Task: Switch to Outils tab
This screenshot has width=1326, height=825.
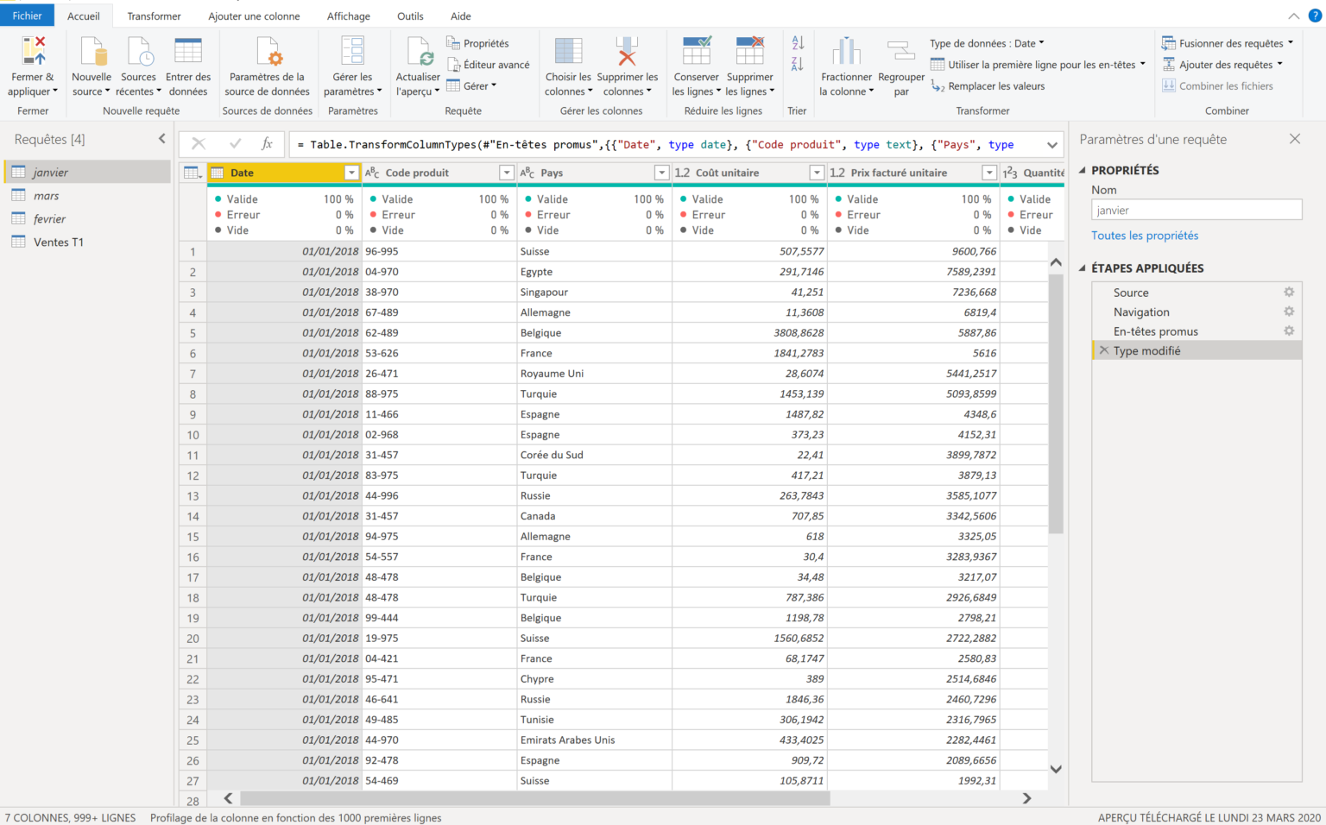Action: pyautogui.click(x=410, y=16)
